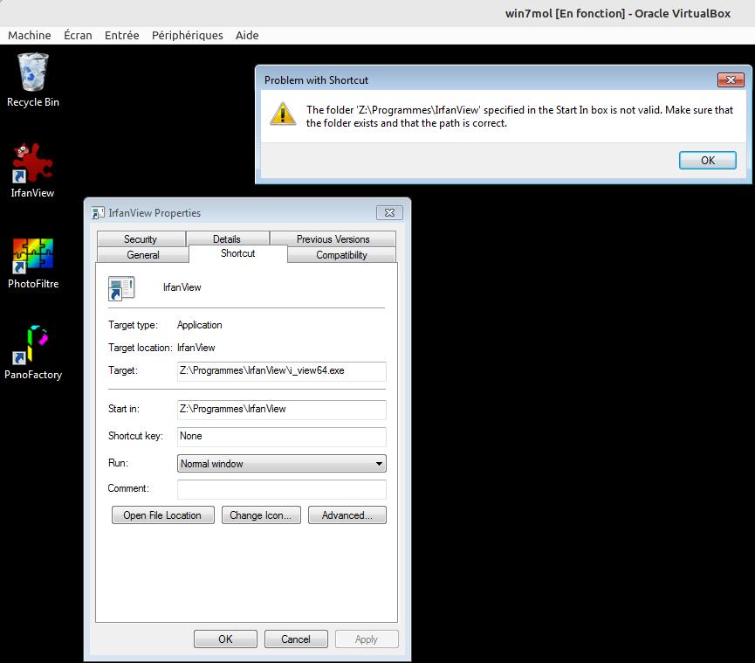Click the Target path field
This screenshot has width=755, height=663.
[x=281, y=370]
